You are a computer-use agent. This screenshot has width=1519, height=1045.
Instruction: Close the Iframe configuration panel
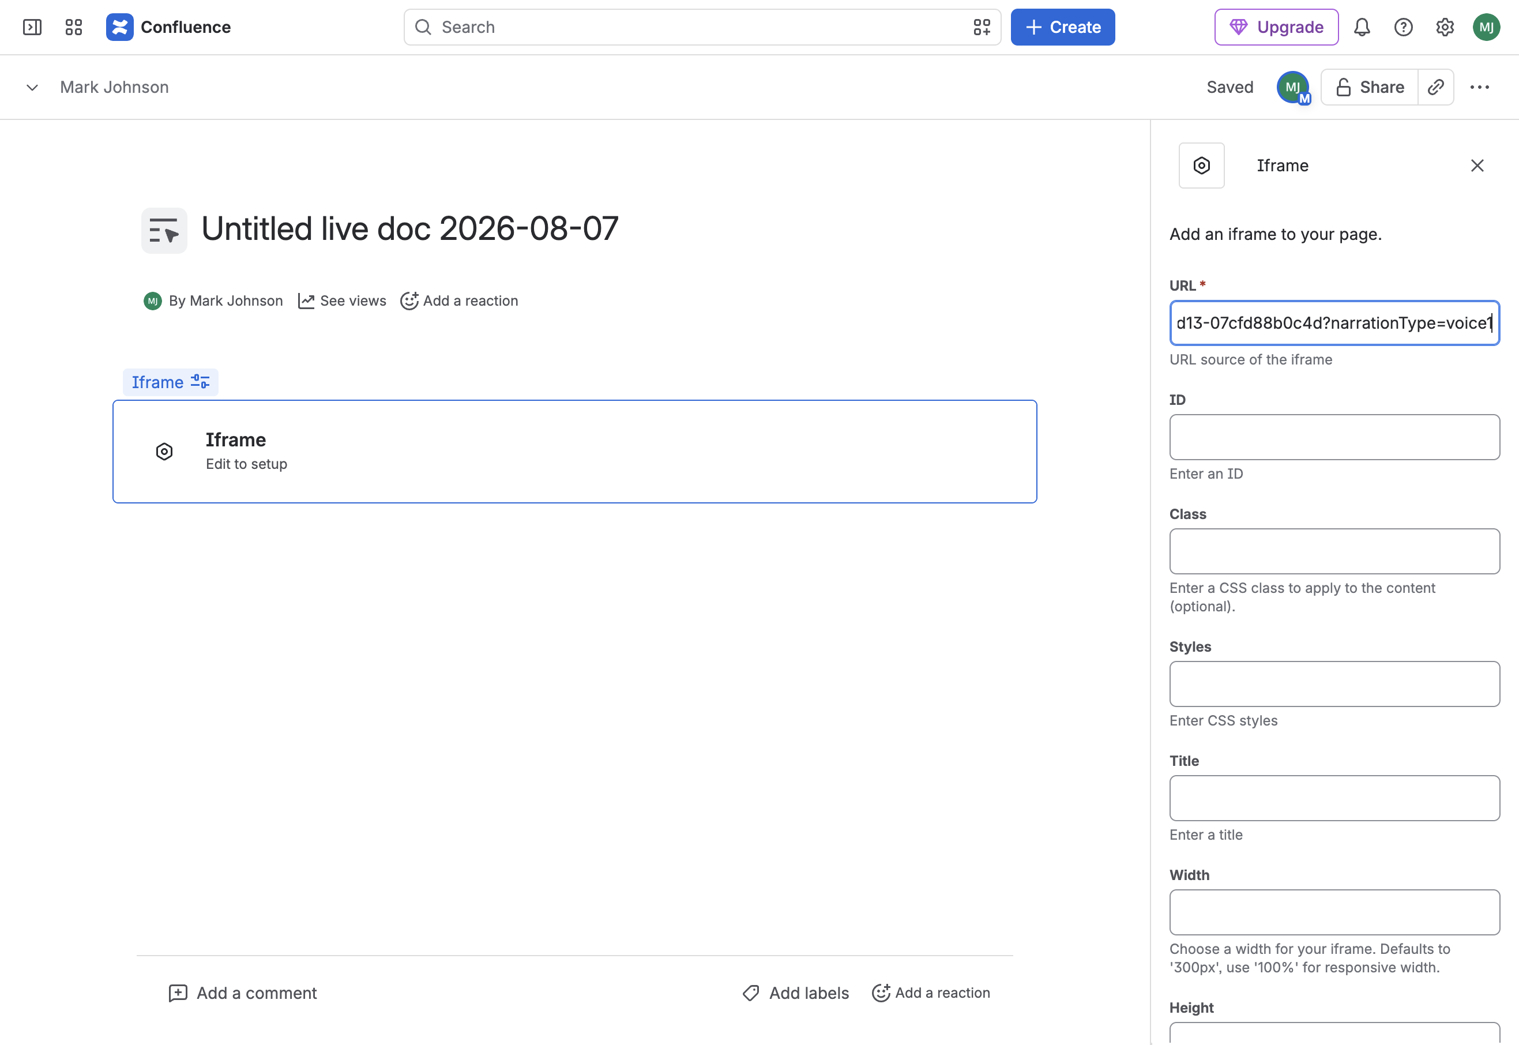(x=1477, y=166)
